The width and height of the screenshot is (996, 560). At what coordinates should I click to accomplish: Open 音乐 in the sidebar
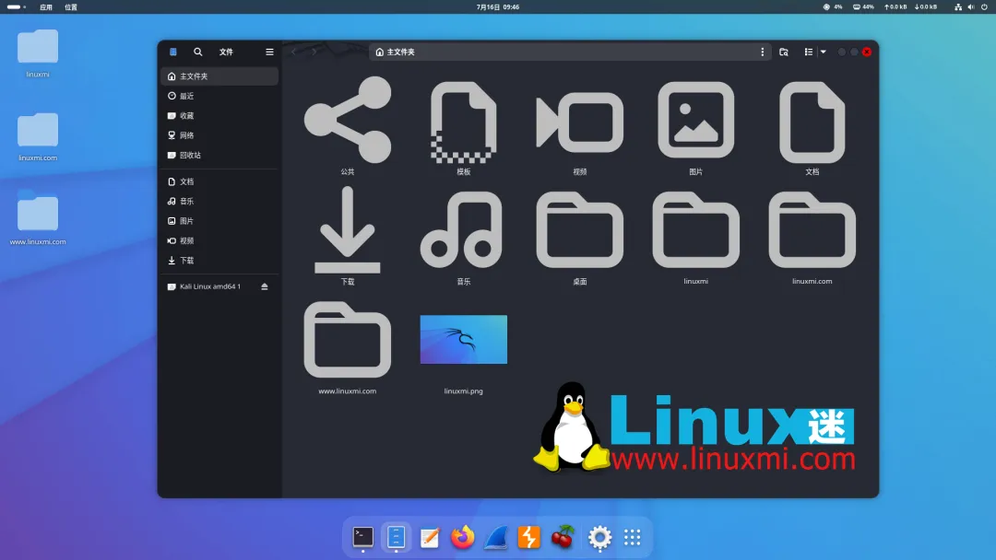click(219, 201)
